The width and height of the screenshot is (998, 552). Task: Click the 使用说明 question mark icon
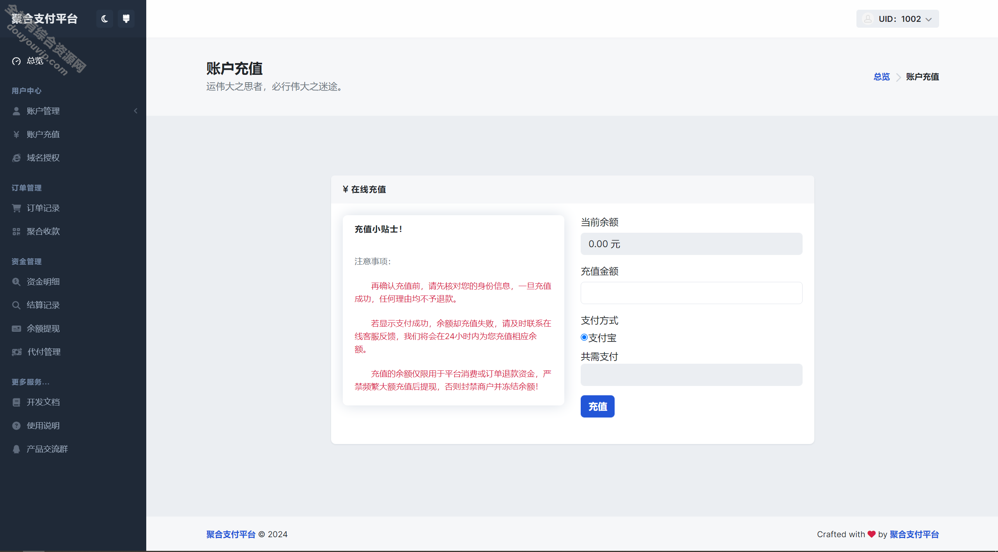coord(16,426)
